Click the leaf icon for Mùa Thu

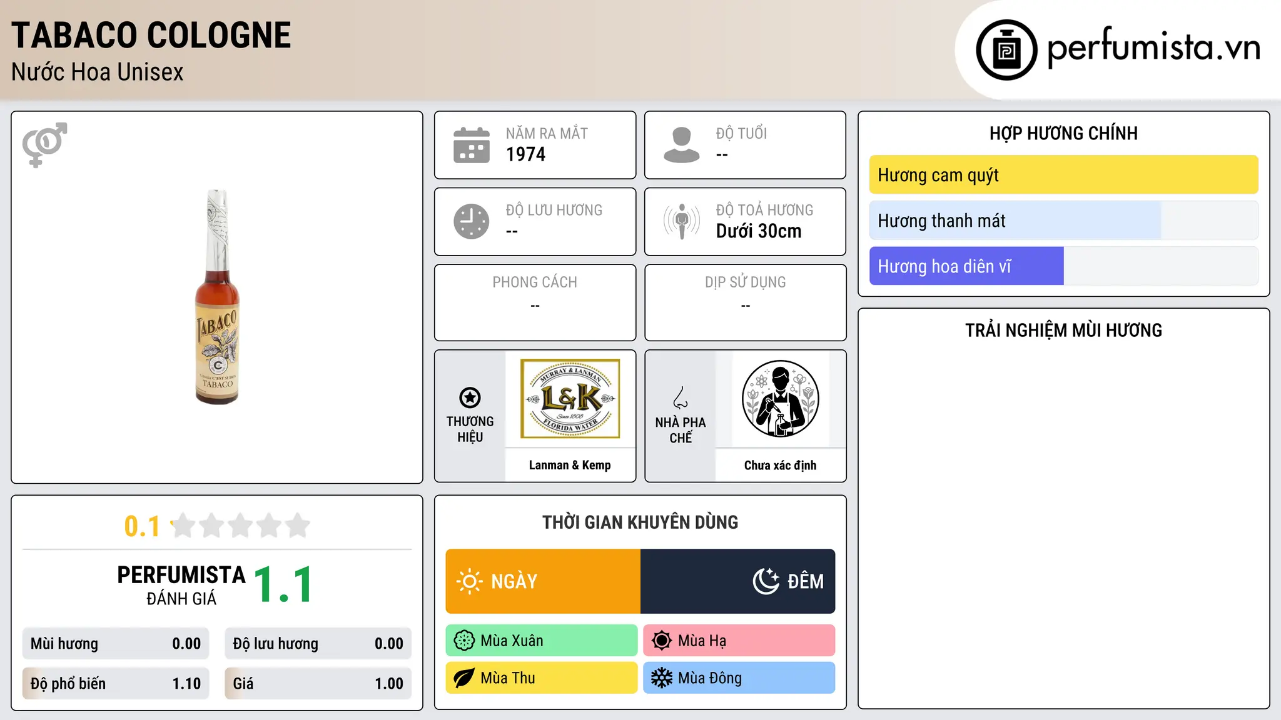pyautogui.click(x=464, y=678)
